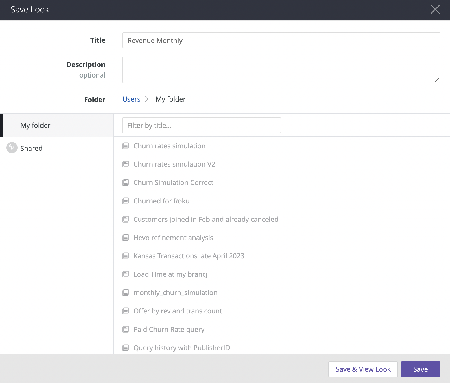Click the Look icon beside Offer by rev

click(126, 311)
